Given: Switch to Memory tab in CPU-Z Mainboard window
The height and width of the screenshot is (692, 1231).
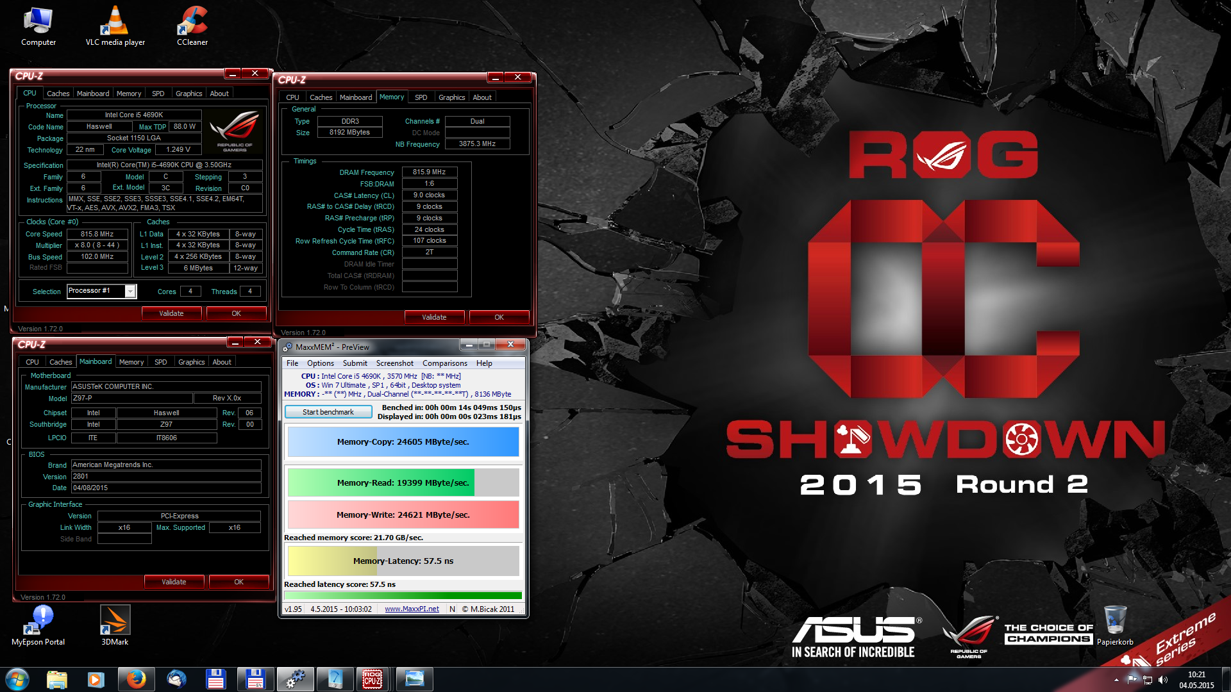Looking at the screenshot, I should click(x=131, y=362).
